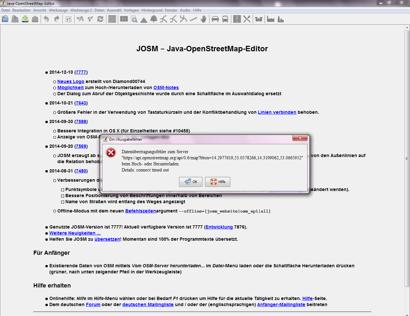This screenshot has width=410, height=316.
Task: Follow the Neues Logo link
Action: [x=71, y=81]
